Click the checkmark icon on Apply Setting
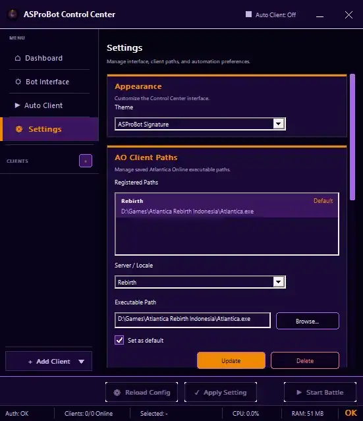The height and width of the screenshot is (421, 363). pos(197,393)
